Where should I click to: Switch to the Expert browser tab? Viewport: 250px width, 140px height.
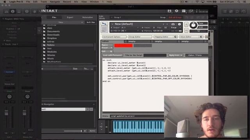click(70, 17)
